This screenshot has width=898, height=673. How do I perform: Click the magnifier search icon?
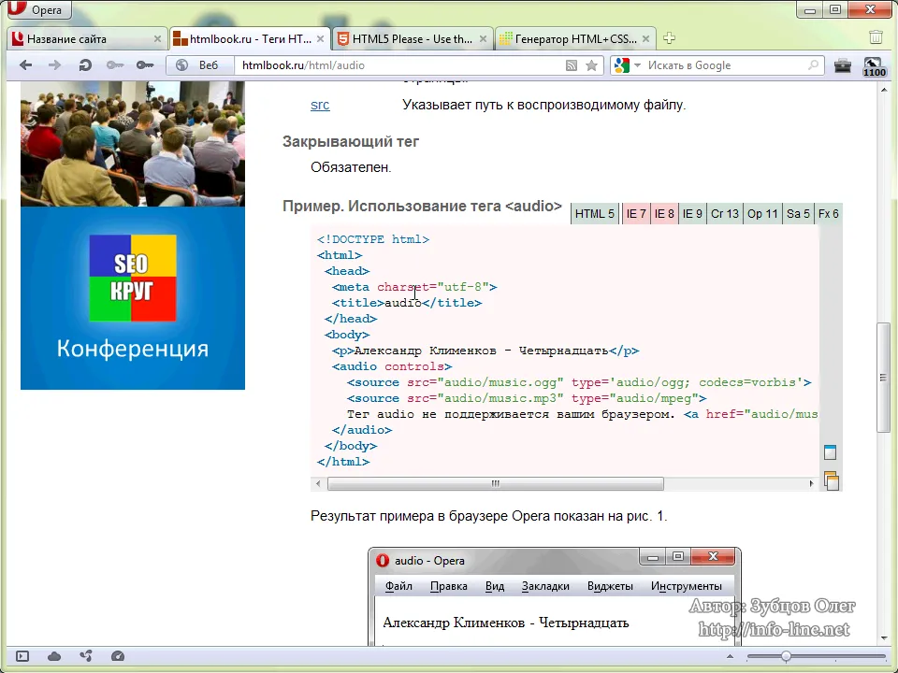point(813,65)
